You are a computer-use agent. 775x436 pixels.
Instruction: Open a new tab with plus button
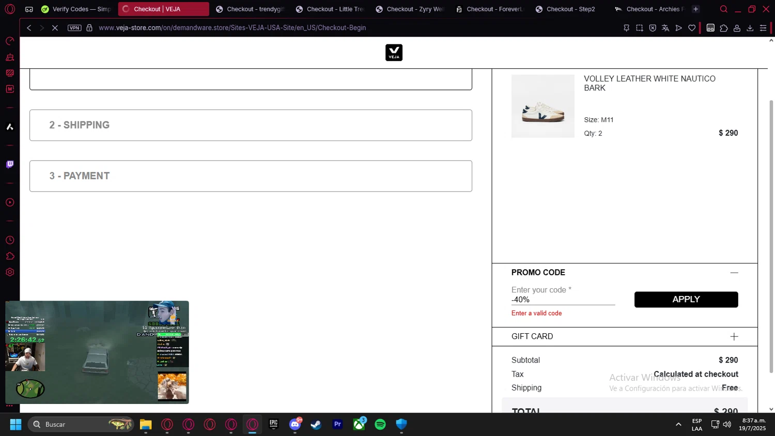pos(695,9)
